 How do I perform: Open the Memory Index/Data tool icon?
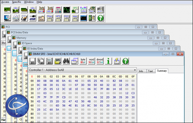33,10
